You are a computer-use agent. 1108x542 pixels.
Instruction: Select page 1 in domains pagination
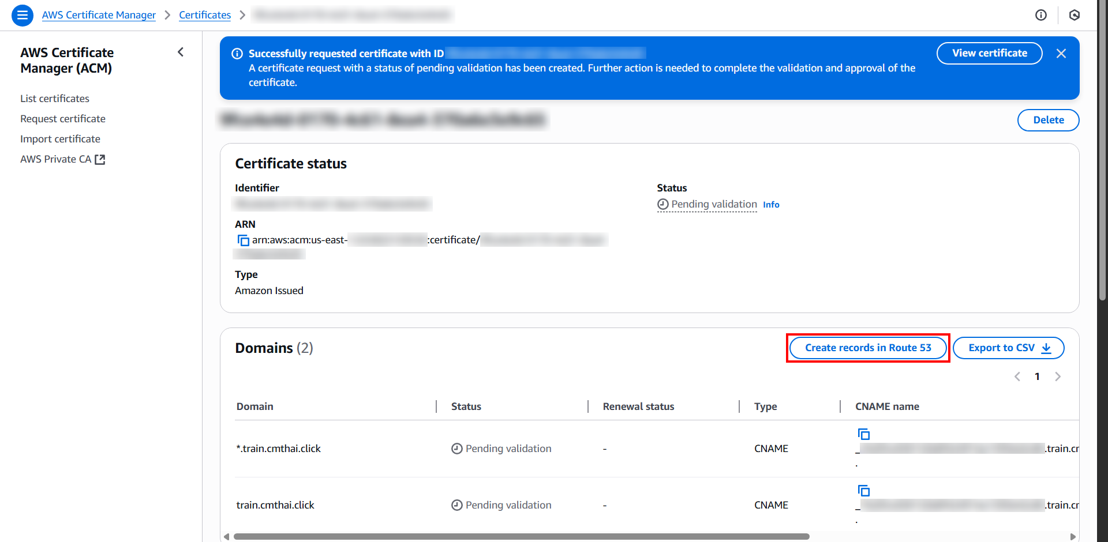click(x=1037, y=377)
